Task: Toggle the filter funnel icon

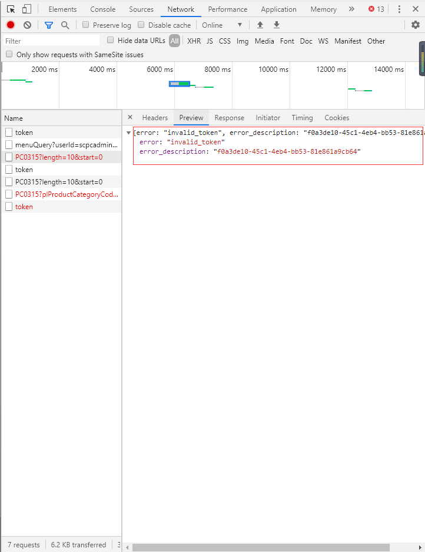Action: click(49, 25)
